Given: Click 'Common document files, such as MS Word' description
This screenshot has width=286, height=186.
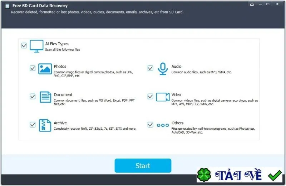Looking at the screenshot, I should pyautogui.click(x=94, y=102).
